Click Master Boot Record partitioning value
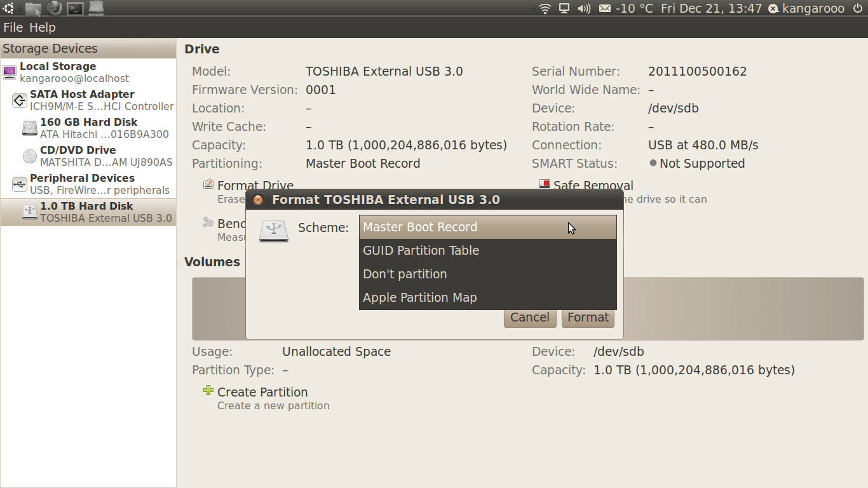The image size is (868, 488). [x=363, y=163]
